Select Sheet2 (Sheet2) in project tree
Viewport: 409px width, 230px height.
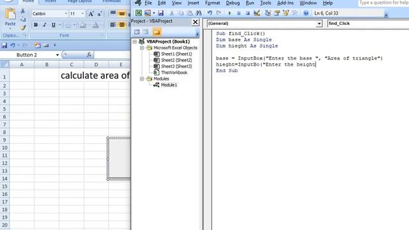(x=176, y=60)
